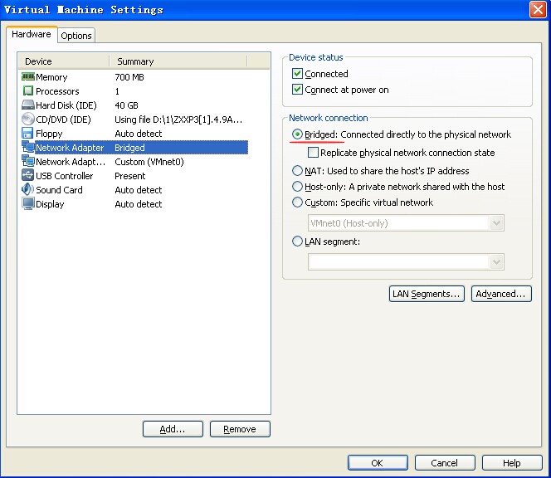551x478 pixels.
Task: Select the Hard Disk (IDE) row label
Action: 66,105
